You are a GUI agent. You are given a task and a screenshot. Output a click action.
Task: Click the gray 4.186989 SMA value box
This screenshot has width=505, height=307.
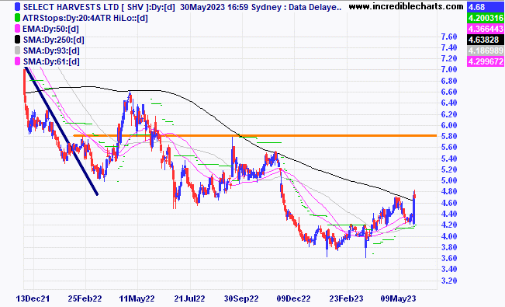click(x=486, y=51)
